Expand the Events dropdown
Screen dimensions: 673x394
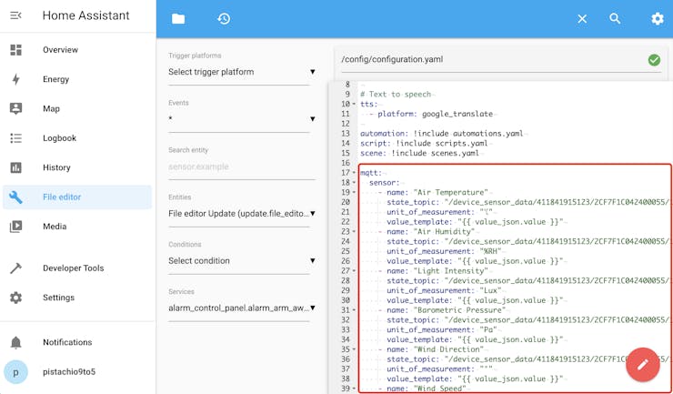[241, 119]
